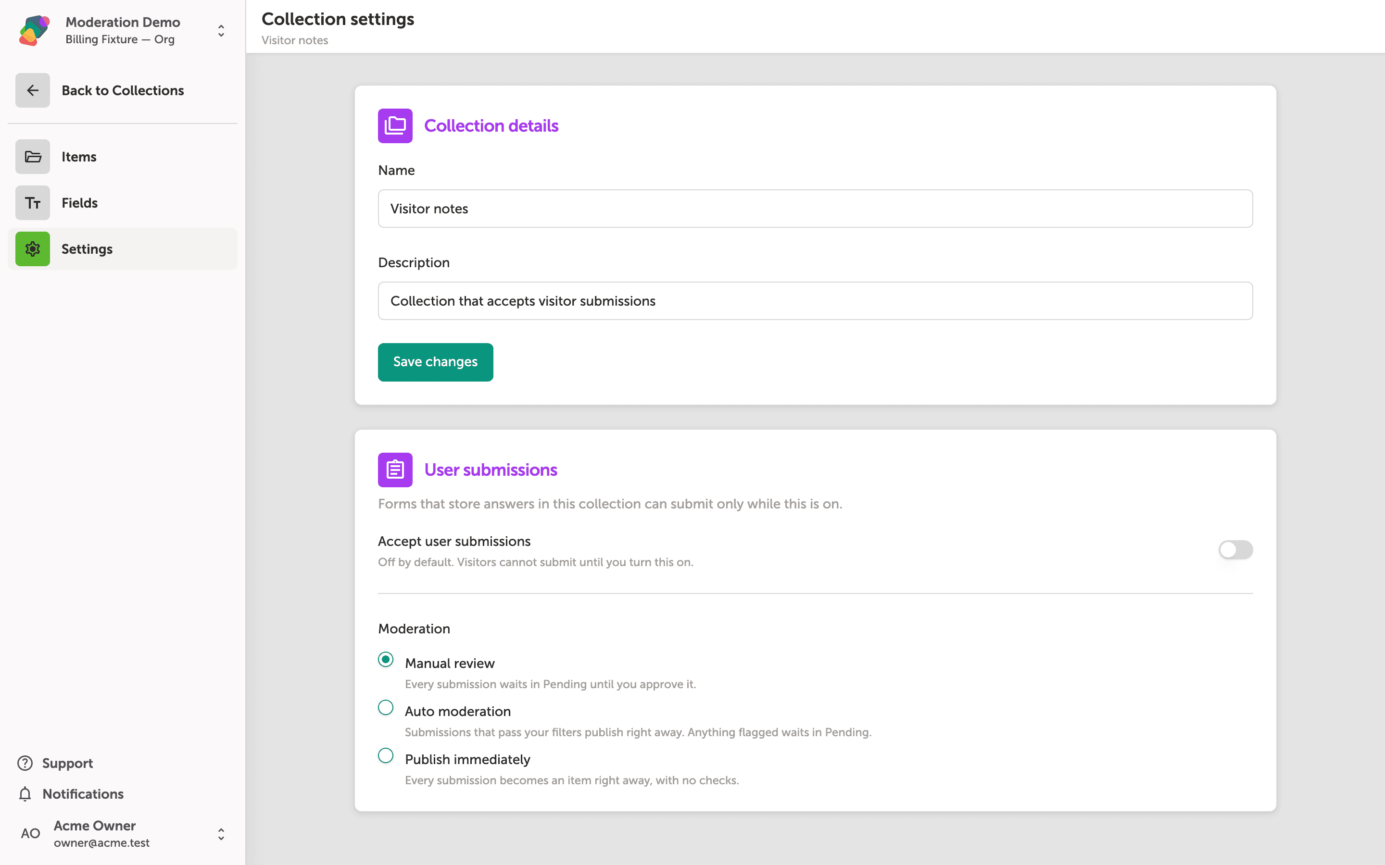Open the Settings section label
The height and width of the screenshot is (865, 1385).
point(87,249)
